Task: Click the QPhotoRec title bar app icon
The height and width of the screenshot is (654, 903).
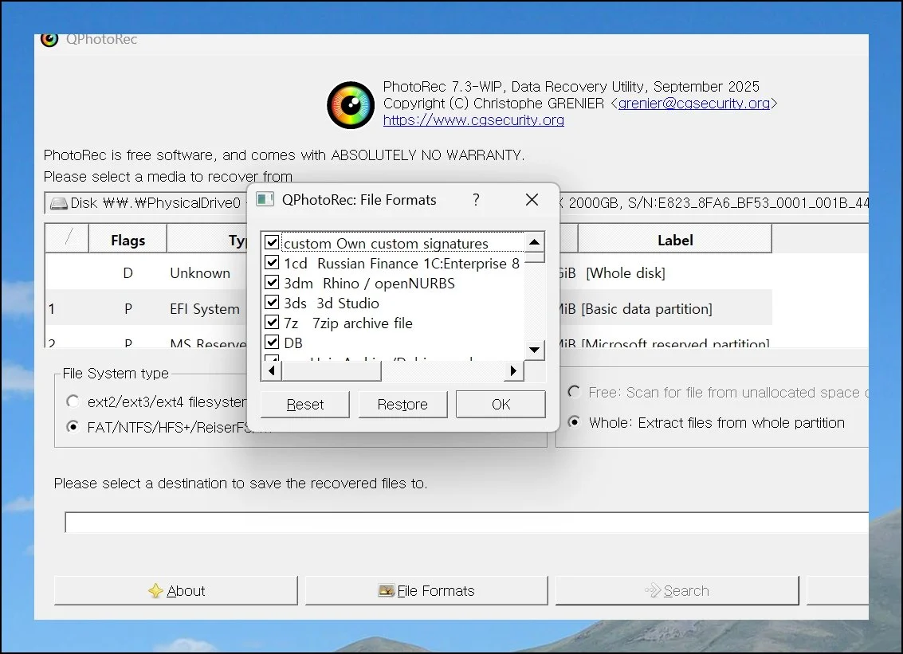Action: pos(49,39)
